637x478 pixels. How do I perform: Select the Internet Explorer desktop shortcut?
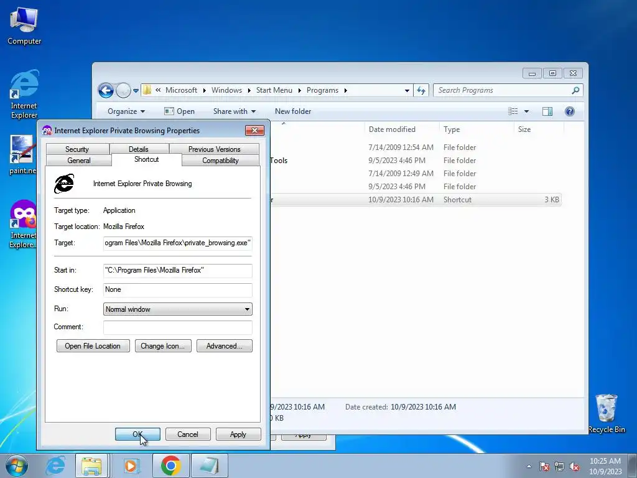point(24,95)
